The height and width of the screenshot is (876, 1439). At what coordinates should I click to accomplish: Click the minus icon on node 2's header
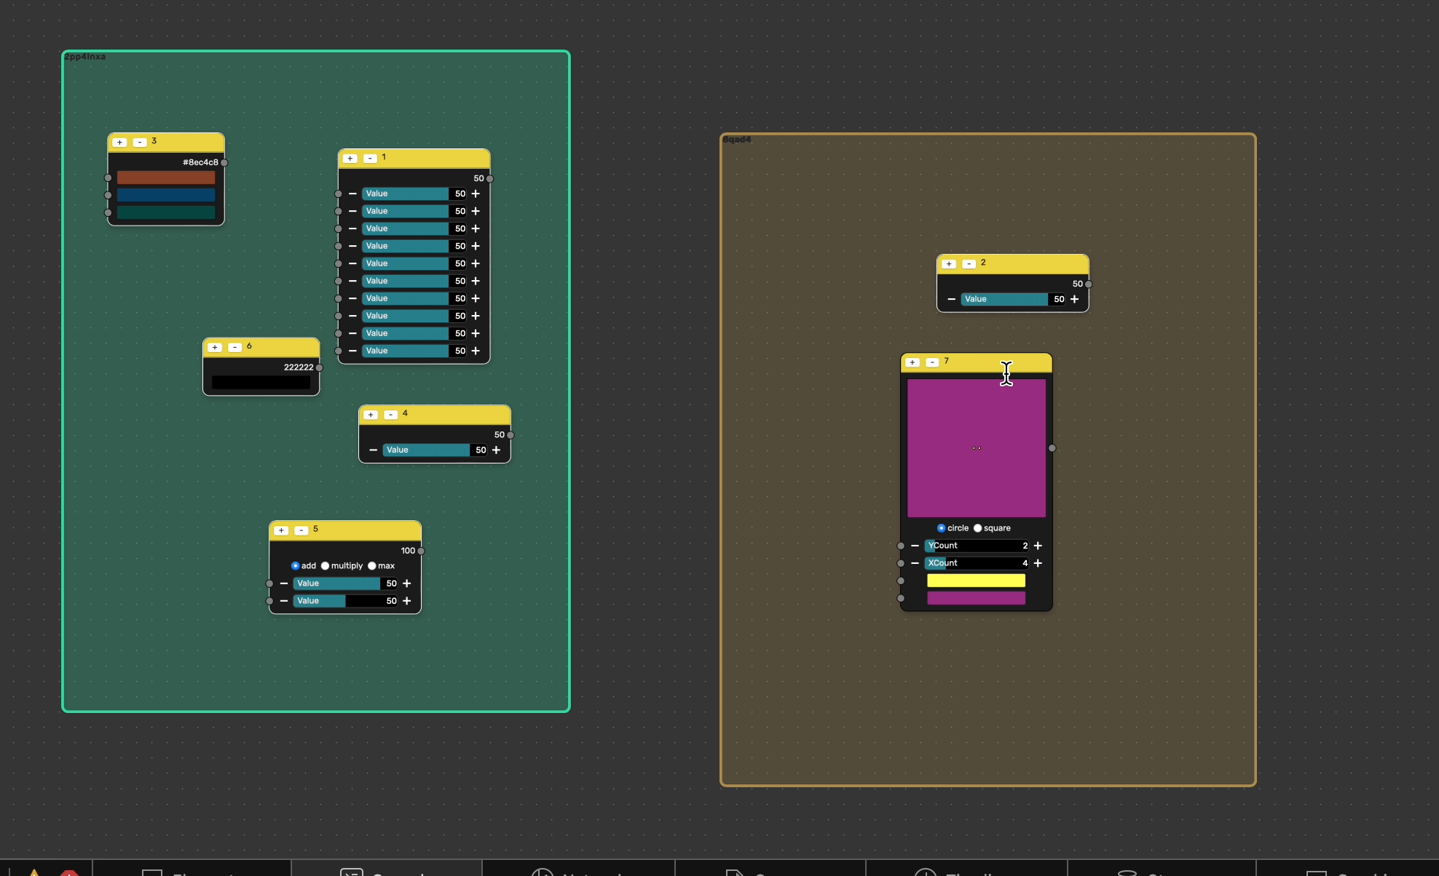tap(969, 263)
